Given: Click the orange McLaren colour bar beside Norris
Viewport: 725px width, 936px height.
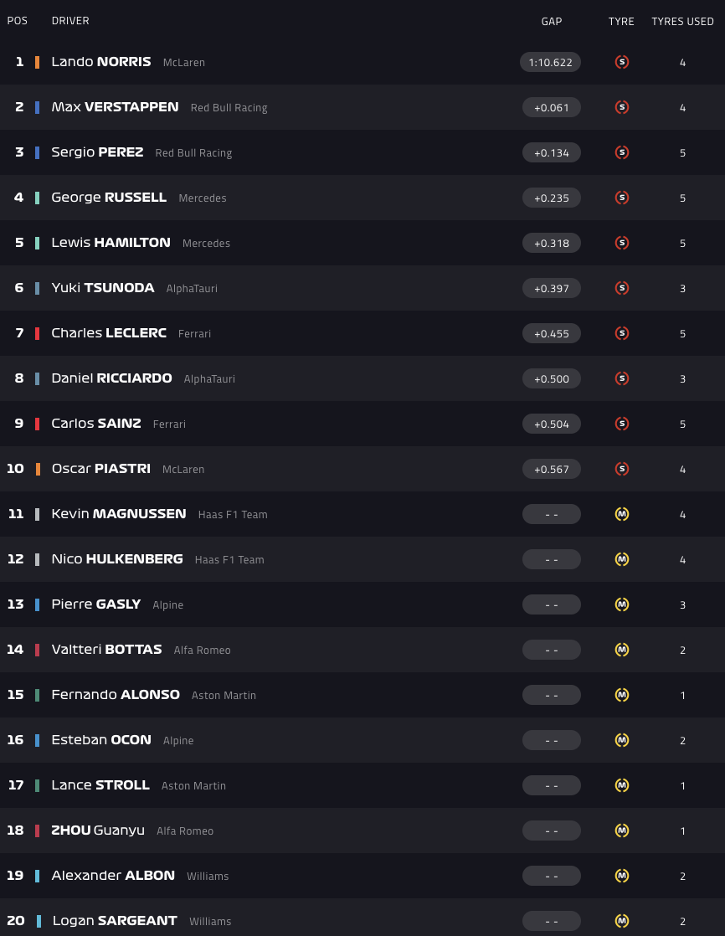Looking at the screenshot, I should 37,62.
